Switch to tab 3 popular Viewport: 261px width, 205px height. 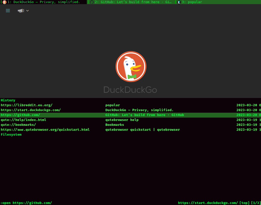point(218,2)
